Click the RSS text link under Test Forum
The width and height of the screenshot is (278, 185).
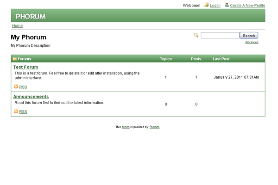23,87
